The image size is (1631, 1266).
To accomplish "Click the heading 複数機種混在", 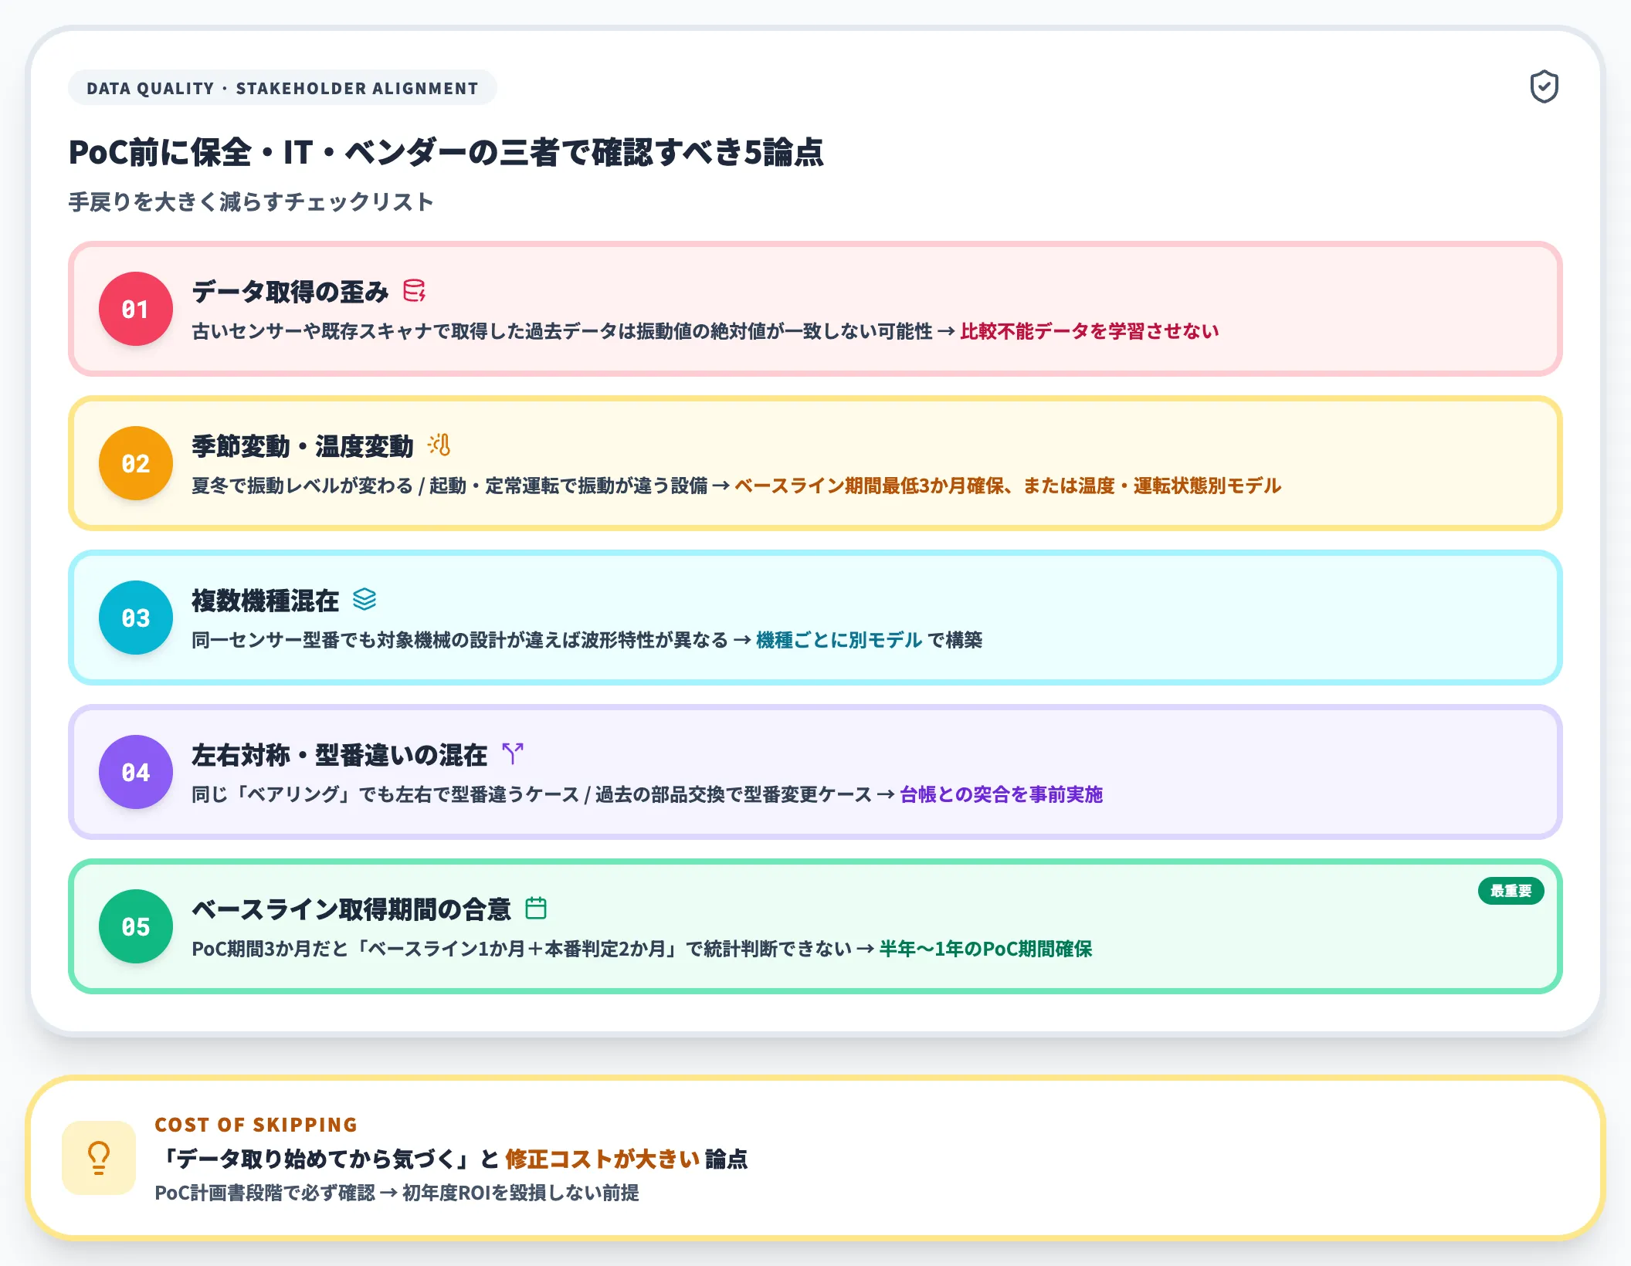I will (266, 601).
